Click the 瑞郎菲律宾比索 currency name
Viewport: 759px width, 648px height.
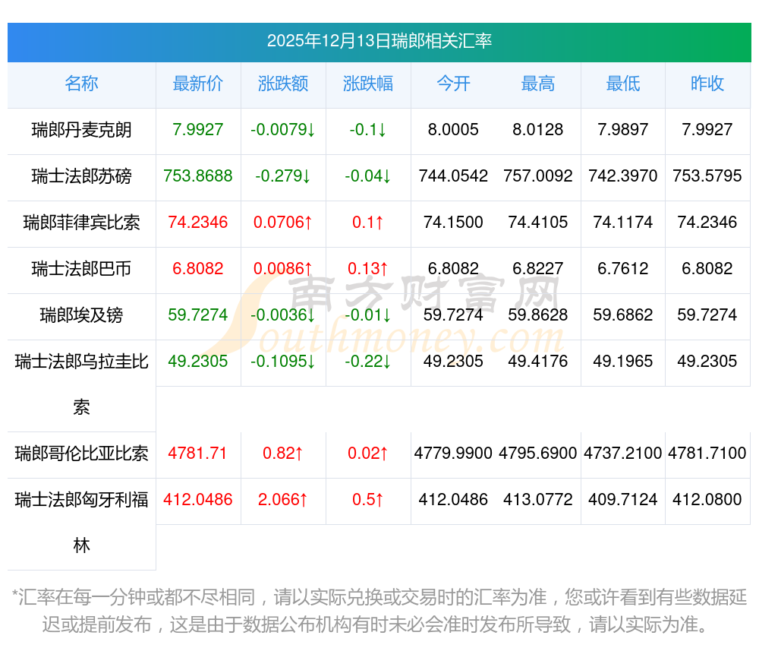point(81,223)
